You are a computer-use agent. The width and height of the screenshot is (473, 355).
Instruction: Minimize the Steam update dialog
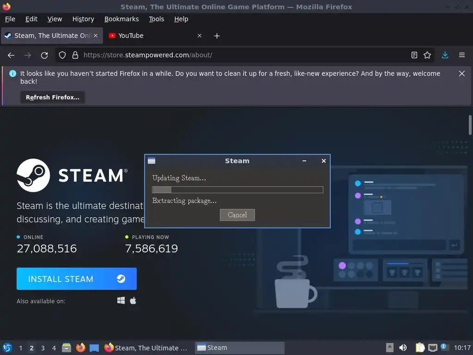click(304, 161)
